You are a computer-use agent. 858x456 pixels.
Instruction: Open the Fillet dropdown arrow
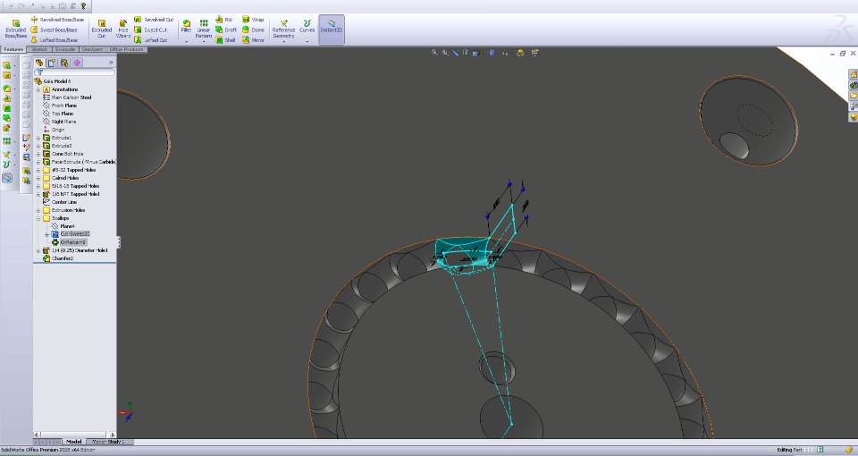coord(186,42)
